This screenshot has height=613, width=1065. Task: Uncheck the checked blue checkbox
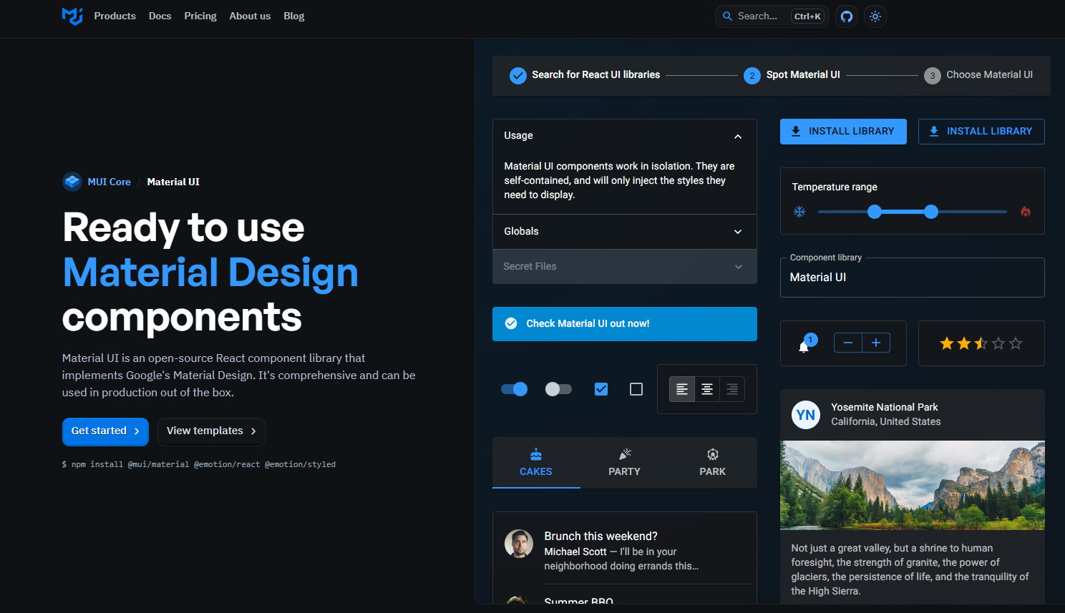coord(601,389)
